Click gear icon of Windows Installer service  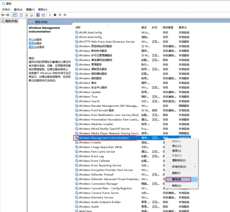pyautogui.click(x=76, y=142)
